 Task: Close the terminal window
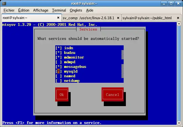coord(177,4)
